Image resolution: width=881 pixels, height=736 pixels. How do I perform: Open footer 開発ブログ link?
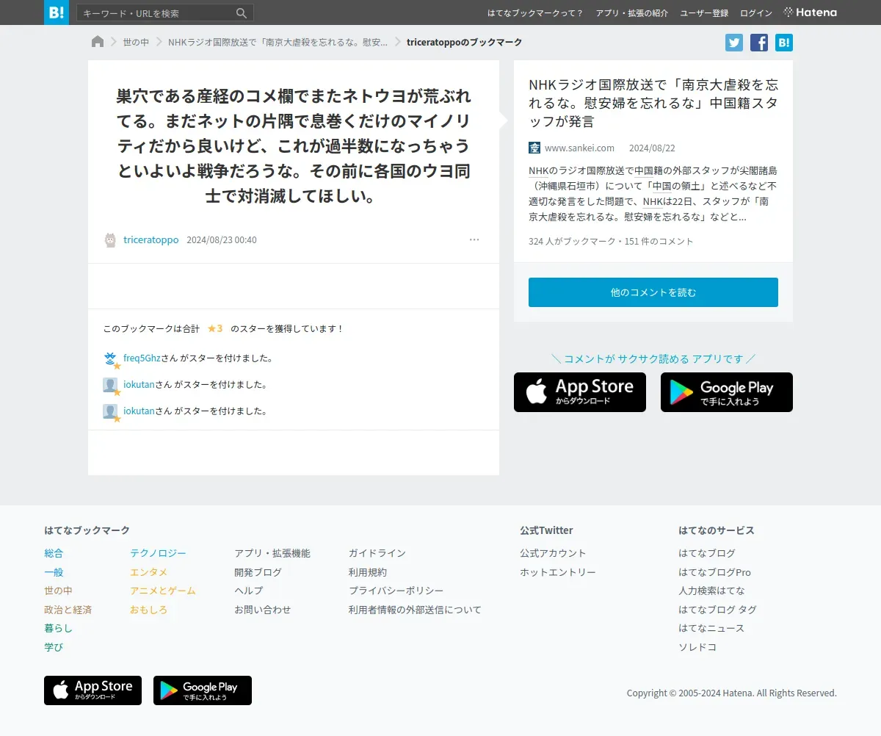[258, 572]
